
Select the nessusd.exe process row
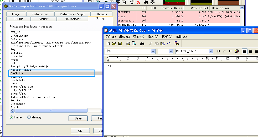[179, 25]
